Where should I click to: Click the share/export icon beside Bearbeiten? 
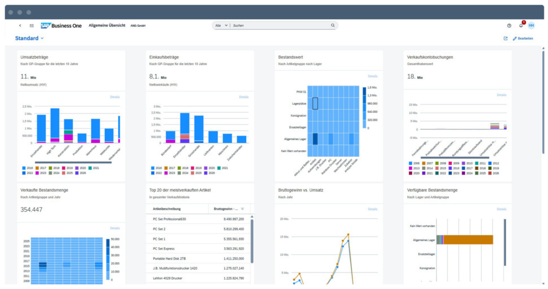point(505,39)
